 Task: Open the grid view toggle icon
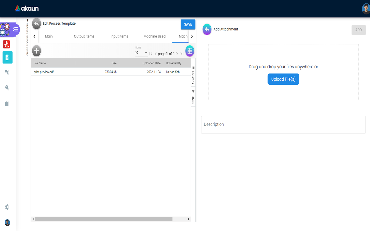tap(190, 51)
